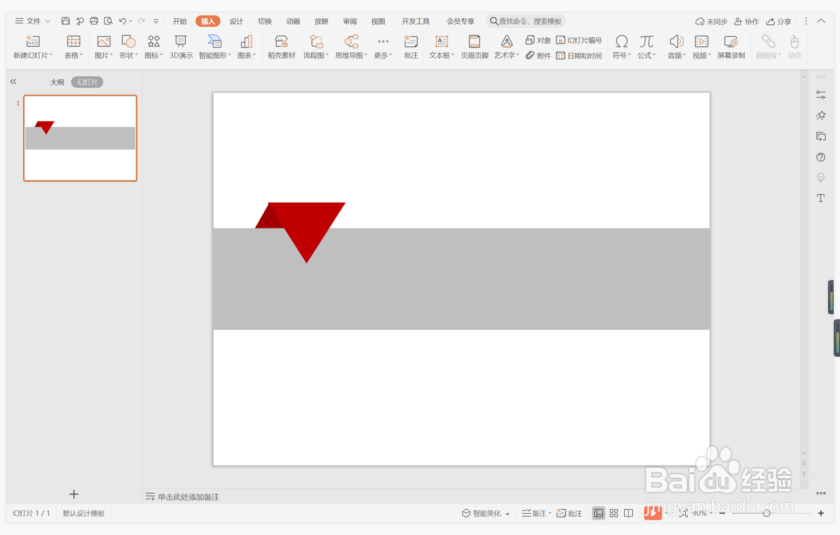Click the Audio (音频) icon
Screen dimensions: 840x535
pos(677,42)
